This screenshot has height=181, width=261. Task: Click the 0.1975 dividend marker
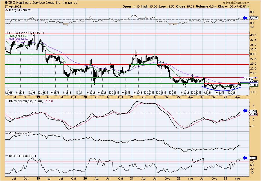pyautogui.click(x=55, y=92)
